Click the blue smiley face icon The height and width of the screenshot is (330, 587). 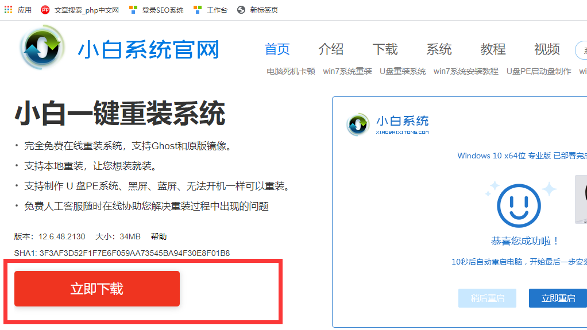519,205
